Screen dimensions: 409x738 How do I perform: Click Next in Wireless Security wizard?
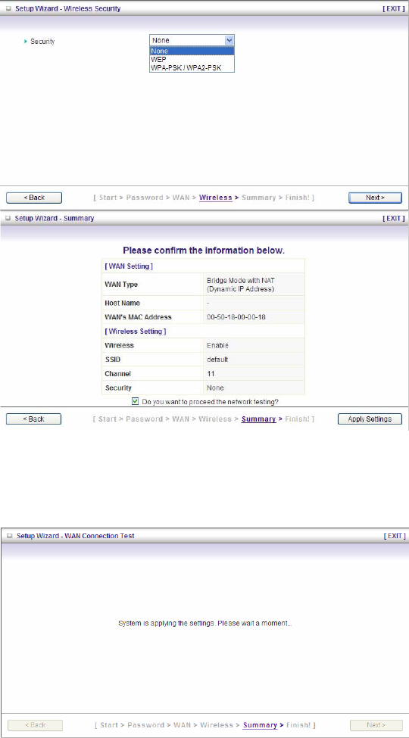pyautogui.click(x=375, y=198)
